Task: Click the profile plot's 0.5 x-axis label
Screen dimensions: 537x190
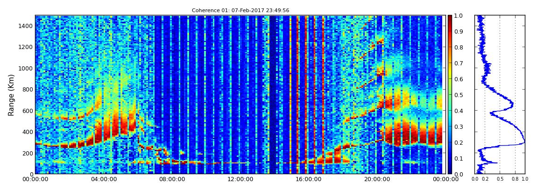Action: coord(500,179)
